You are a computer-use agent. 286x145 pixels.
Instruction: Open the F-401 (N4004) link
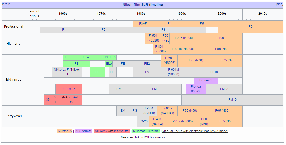157,121
